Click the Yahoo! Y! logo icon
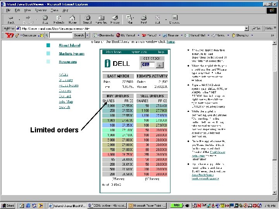The width and height of the screenshot is (279, 209). (x=9, y=35)
